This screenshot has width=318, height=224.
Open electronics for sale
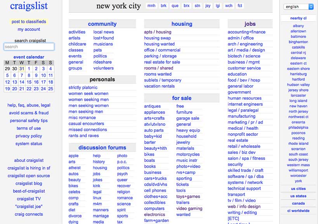tap(154, 214)
